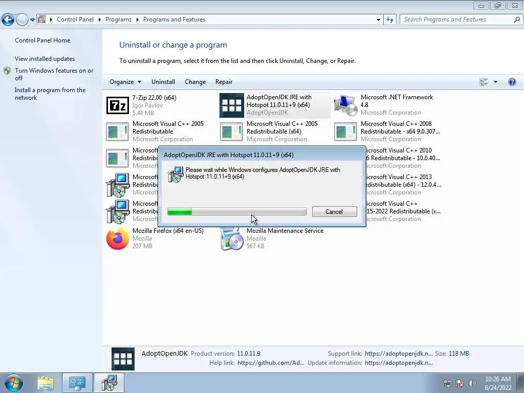Click the Repair toolbar command
This screenshot has height=393, width=524.
[x=224, y=82]
